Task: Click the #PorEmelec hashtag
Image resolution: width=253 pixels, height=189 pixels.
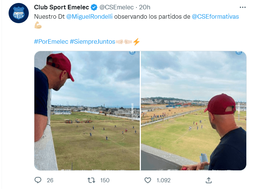Action: (51, 41)
